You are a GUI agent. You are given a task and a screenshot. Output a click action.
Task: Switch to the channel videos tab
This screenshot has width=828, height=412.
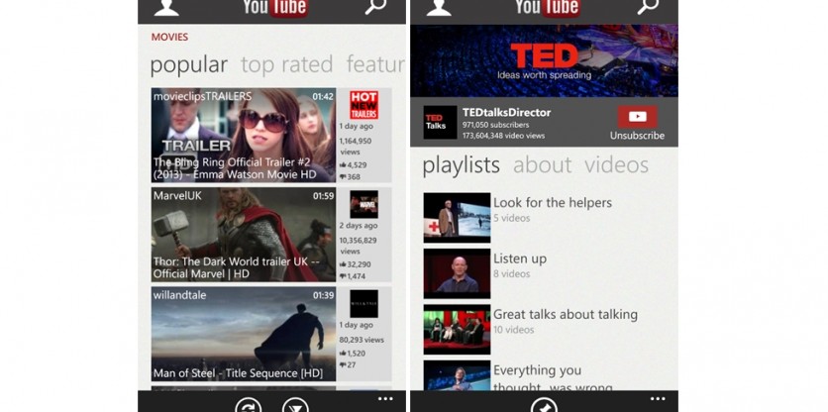point(616,164)
